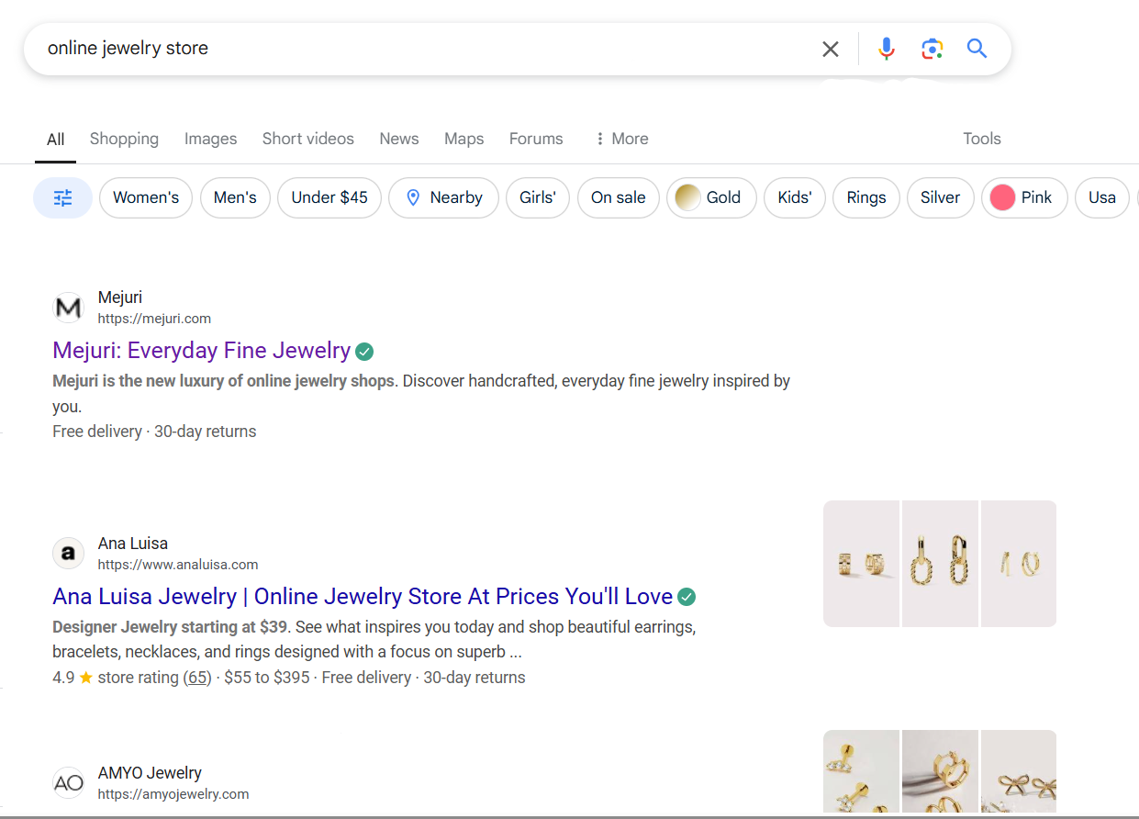Open Mejuri: Everyday Fine Jewelry result
1139x819 pixels.
[202, 351]
